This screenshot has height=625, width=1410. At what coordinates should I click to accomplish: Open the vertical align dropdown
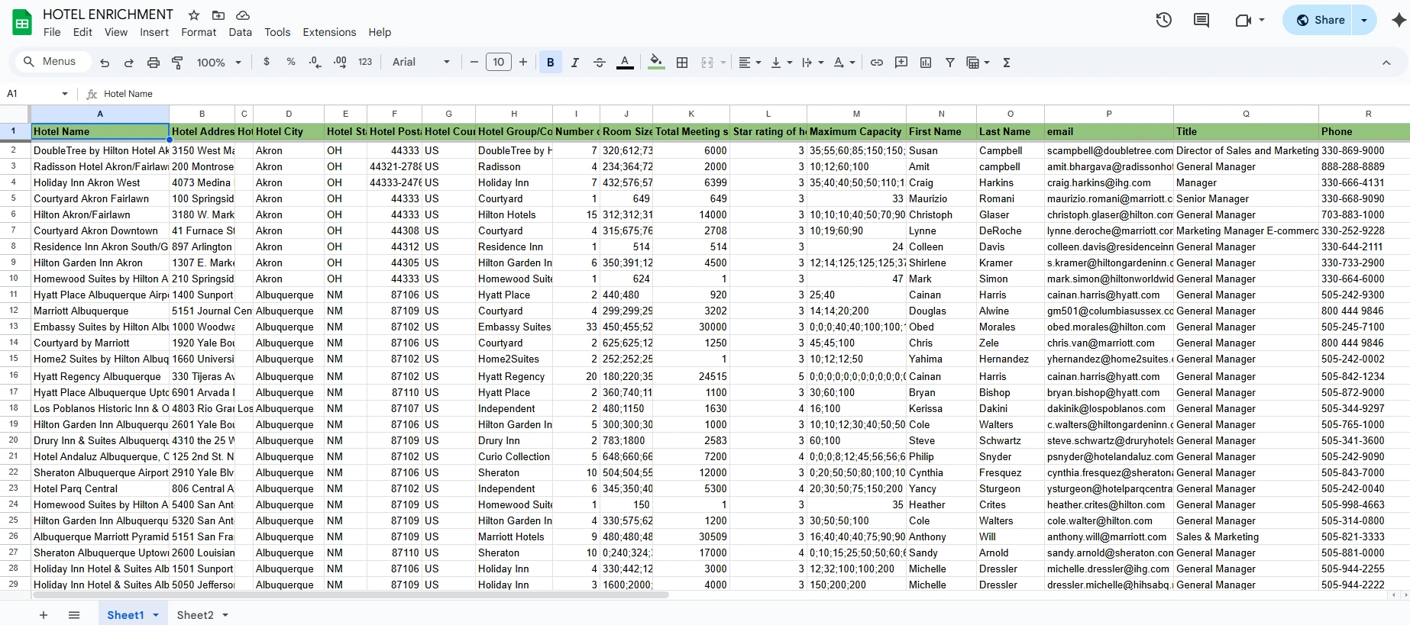point(781,63)
